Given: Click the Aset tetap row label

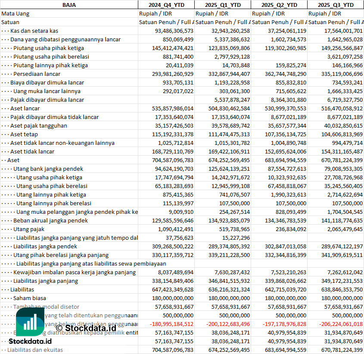Looking at the screenshot, I should tap(24, 134).
